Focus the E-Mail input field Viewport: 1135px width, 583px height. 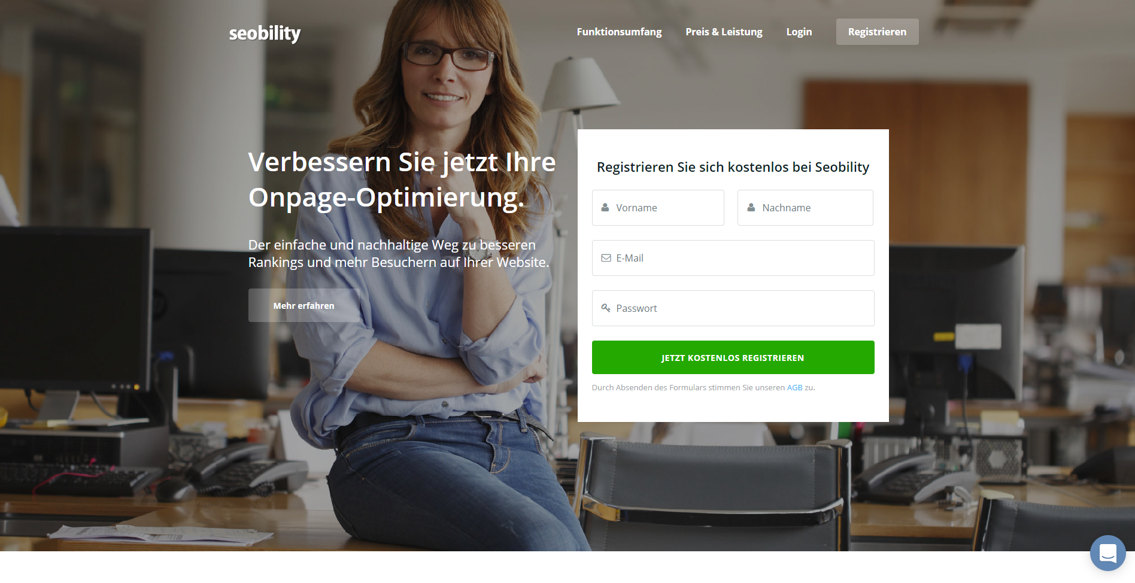pyautogui.click(x=733, y=258)
